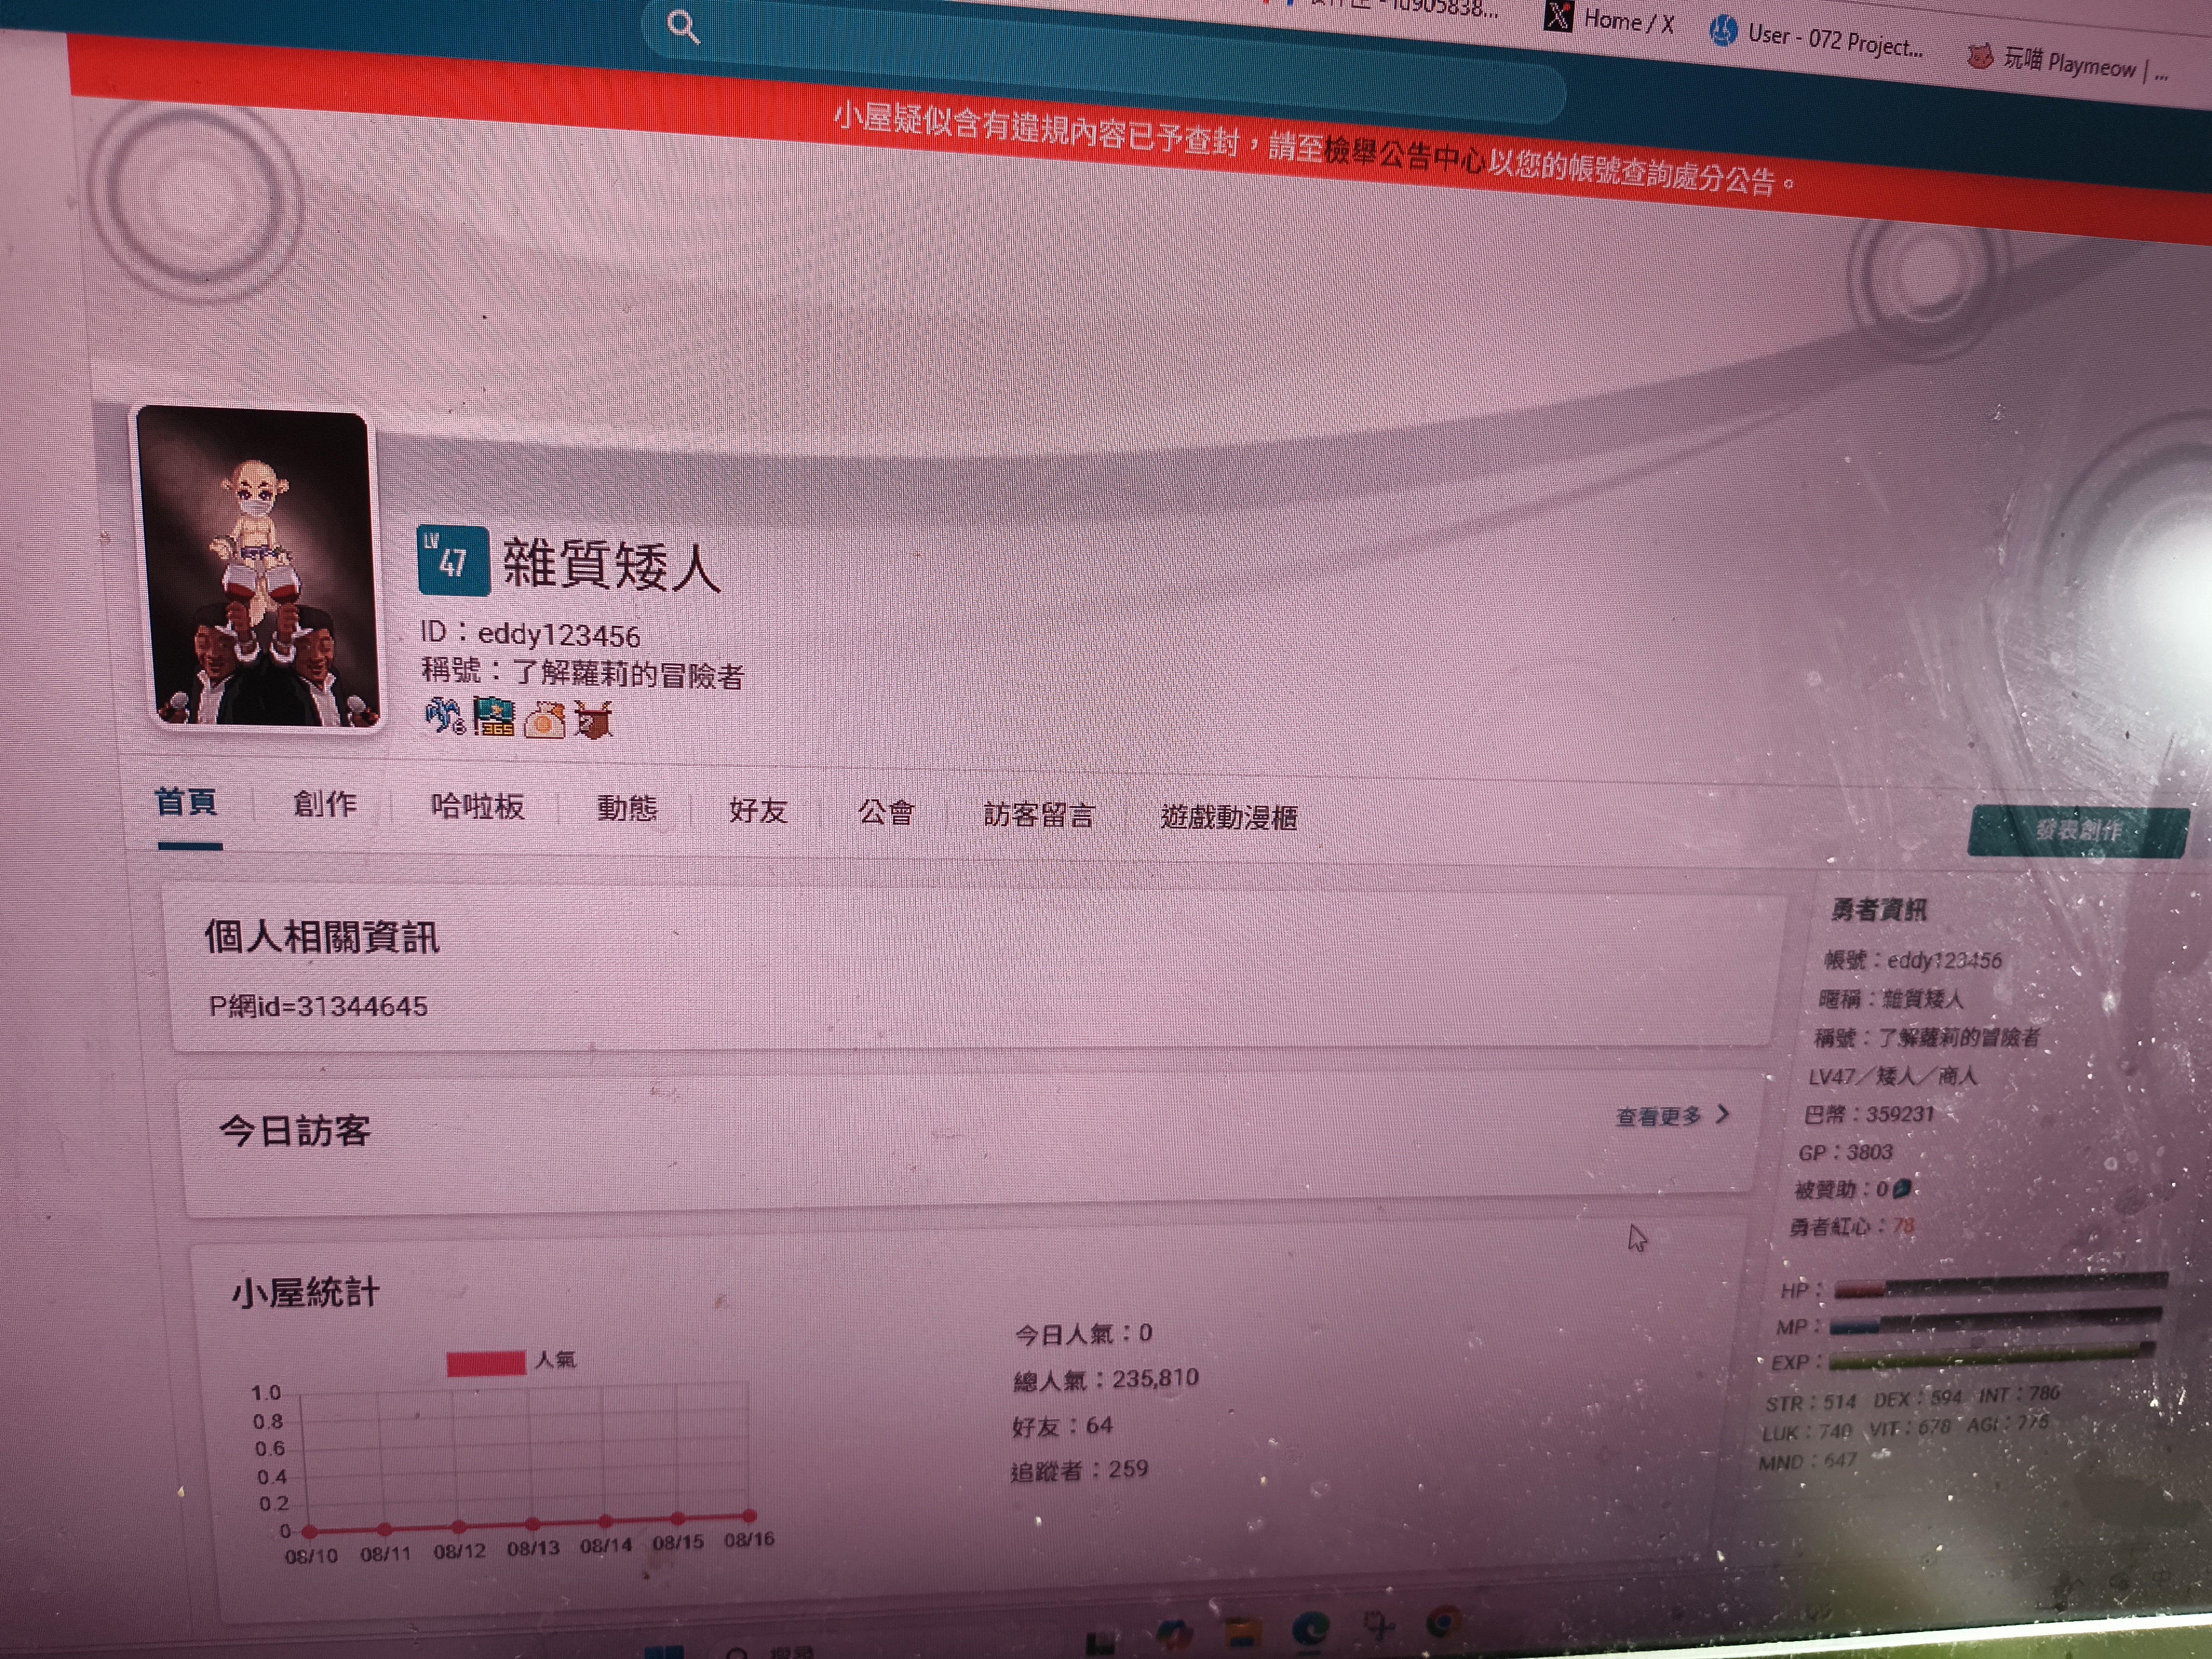
Task: Switch to the 動態 tab
Action: [627, 809]
